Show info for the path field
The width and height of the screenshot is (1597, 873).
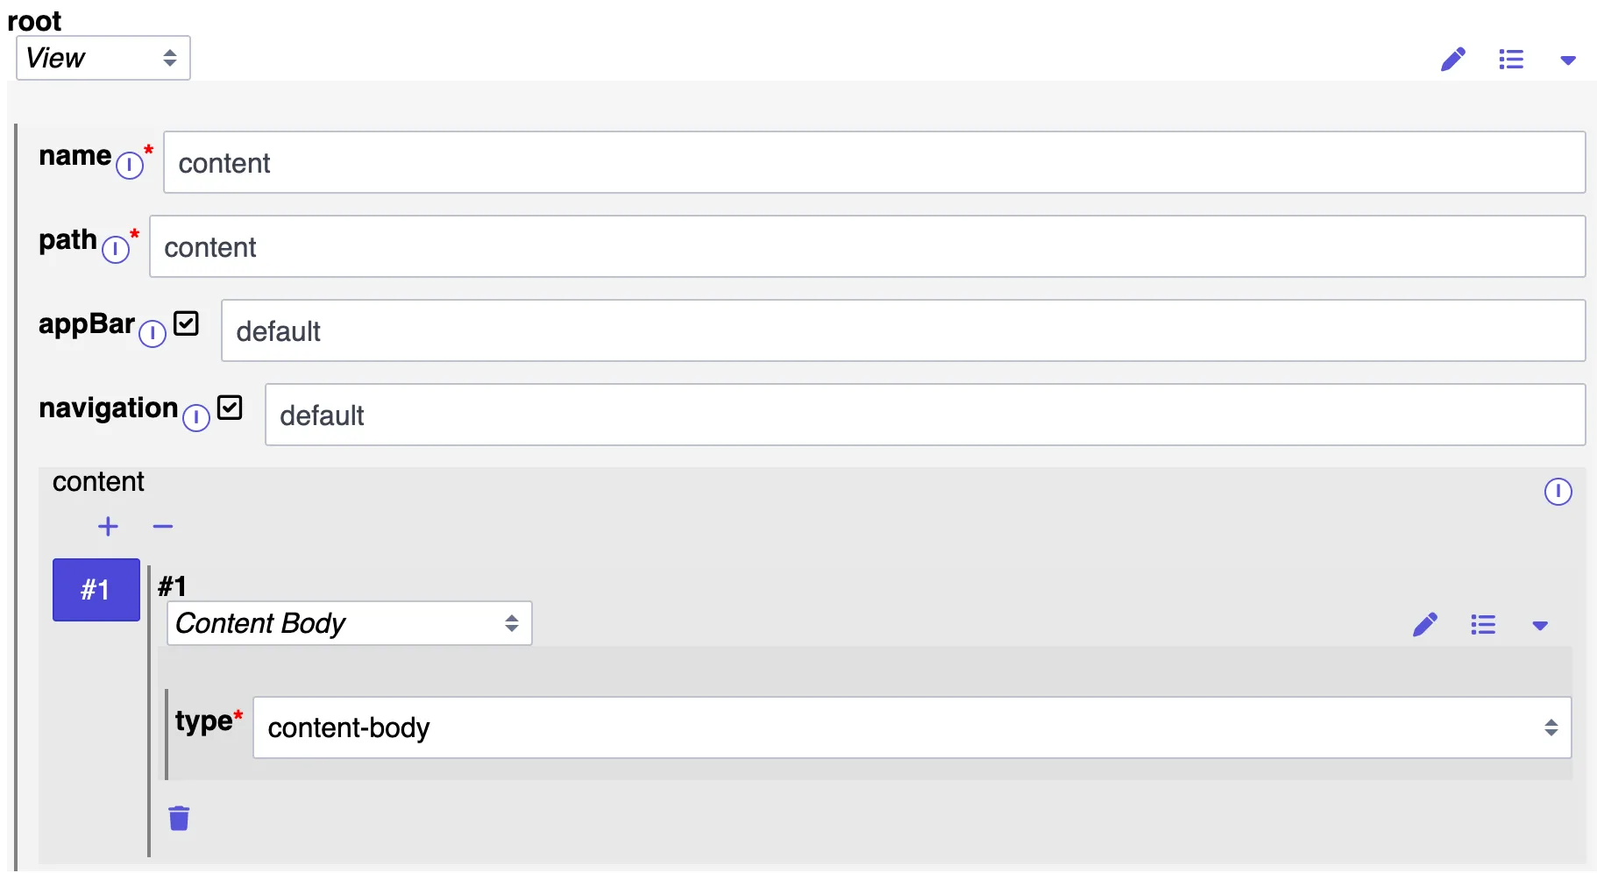(116, 249)
